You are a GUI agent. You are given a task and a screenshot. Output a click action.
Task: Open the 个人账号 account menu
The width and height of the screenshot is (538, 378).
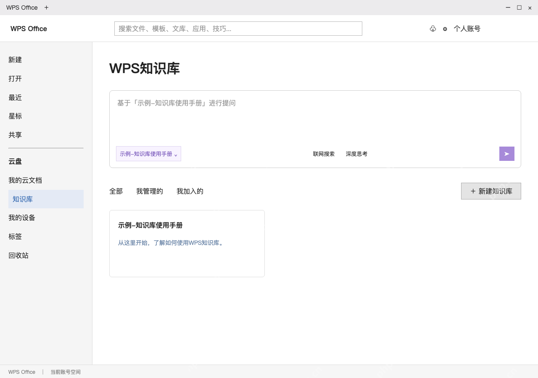click(x=467, y=29)
